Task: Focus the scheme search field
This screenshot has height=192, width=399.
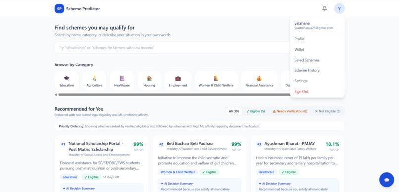Action: point(172,48)
